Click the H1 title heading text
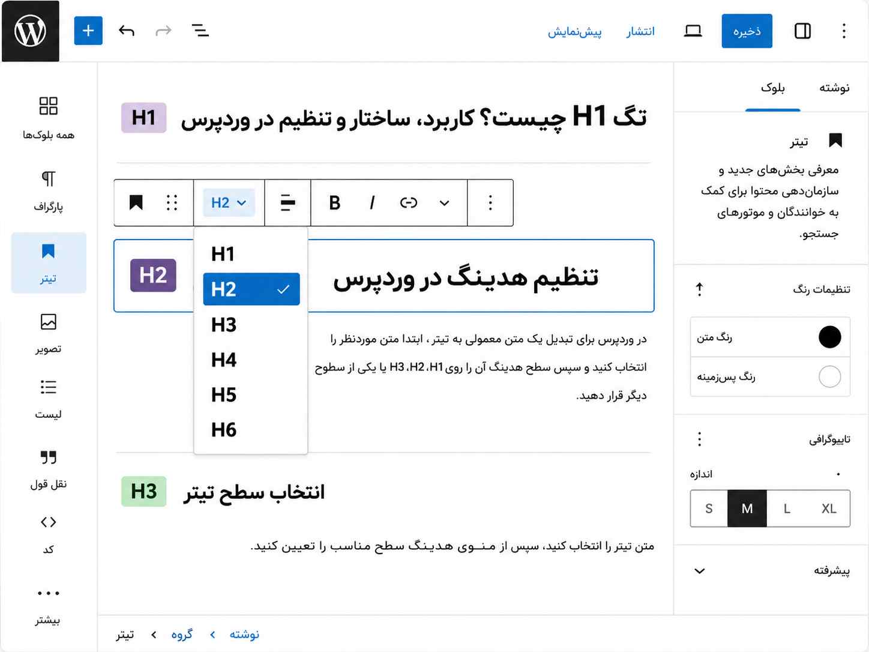Image resolution: width=869 pixels, height=652 pixels. (414, 117)
